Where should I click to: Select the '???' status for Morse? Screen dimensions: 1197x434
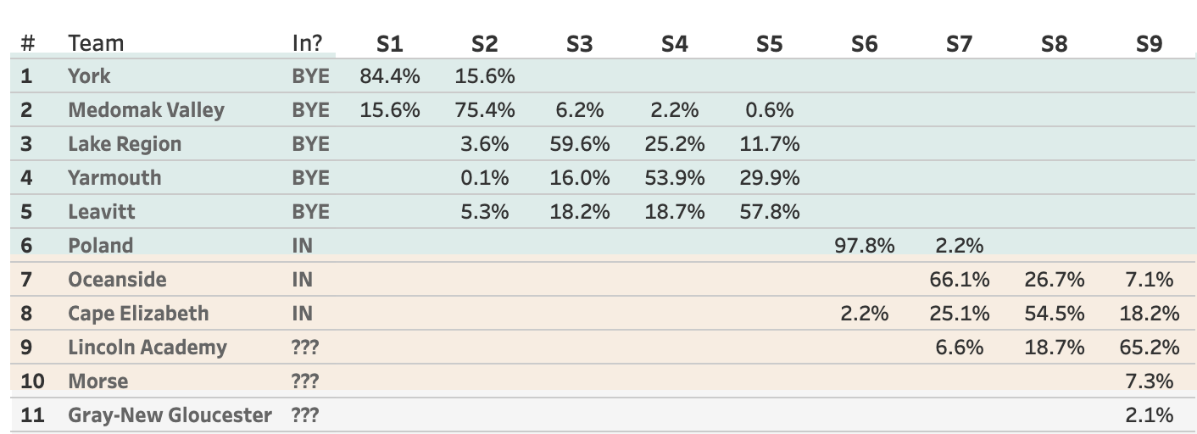click(x=305, y=381)
